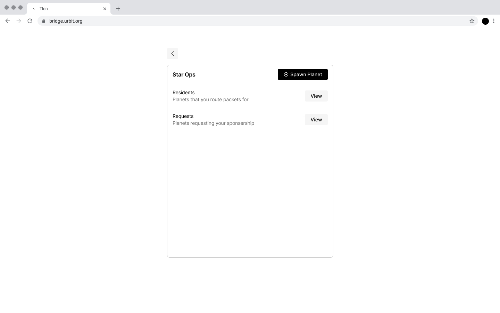
Task: Click the back chevron above Star Ops card
Action: pos(173,54)
